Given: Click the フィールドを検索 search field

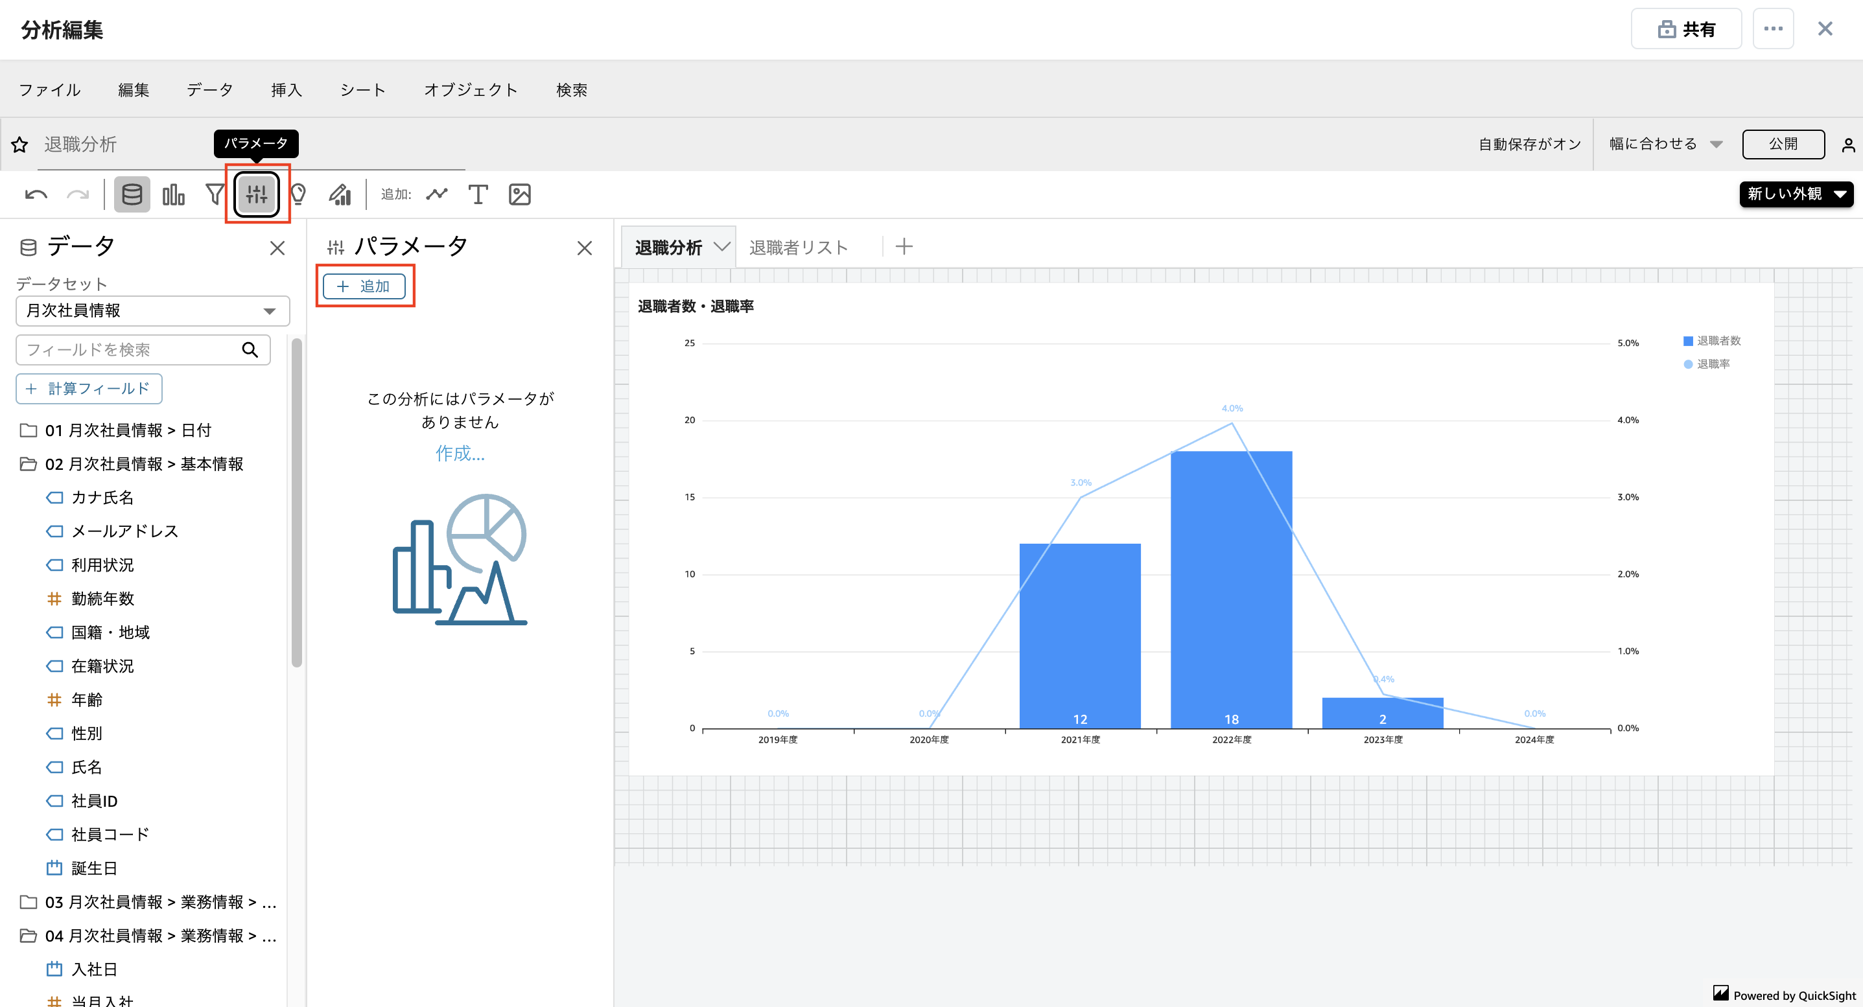Looking at the screenshot, I should tap(130, 350).
